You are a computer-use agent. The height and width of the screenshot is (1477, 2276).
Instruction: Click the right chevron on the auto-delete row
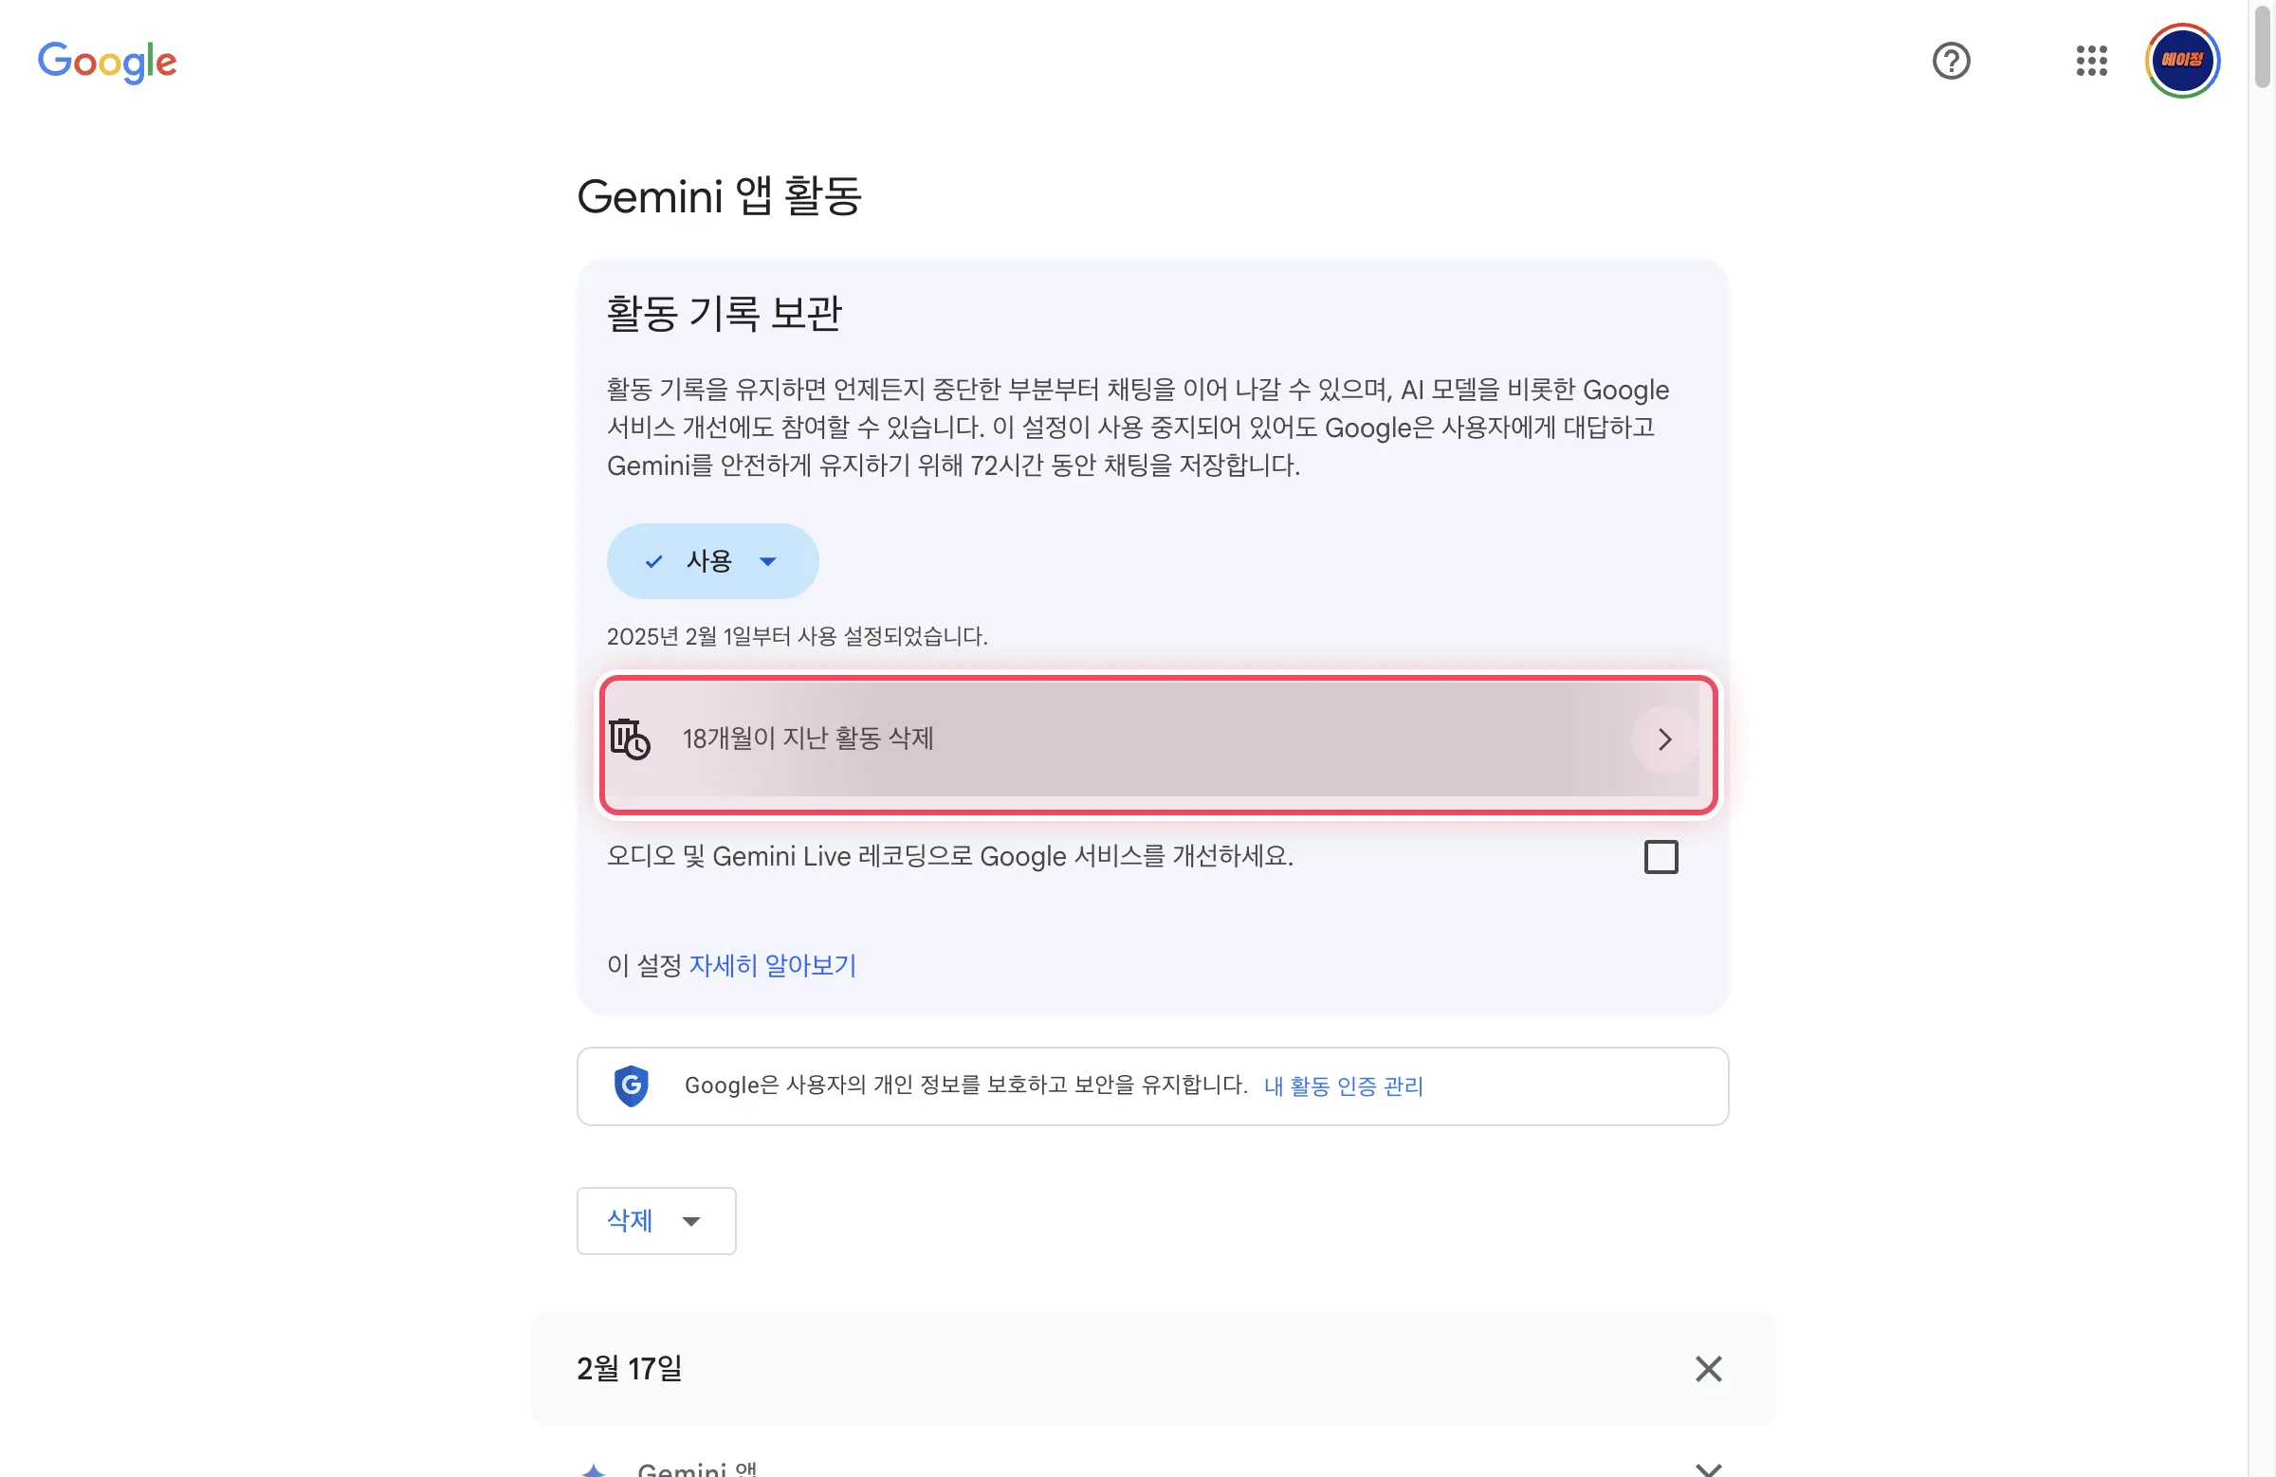tap(1664, 739)
